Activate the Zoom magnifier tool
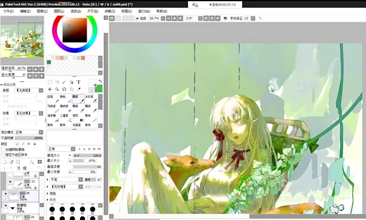Screen dimensions: 366x220 pyautogui.click(x=57, y=90)
